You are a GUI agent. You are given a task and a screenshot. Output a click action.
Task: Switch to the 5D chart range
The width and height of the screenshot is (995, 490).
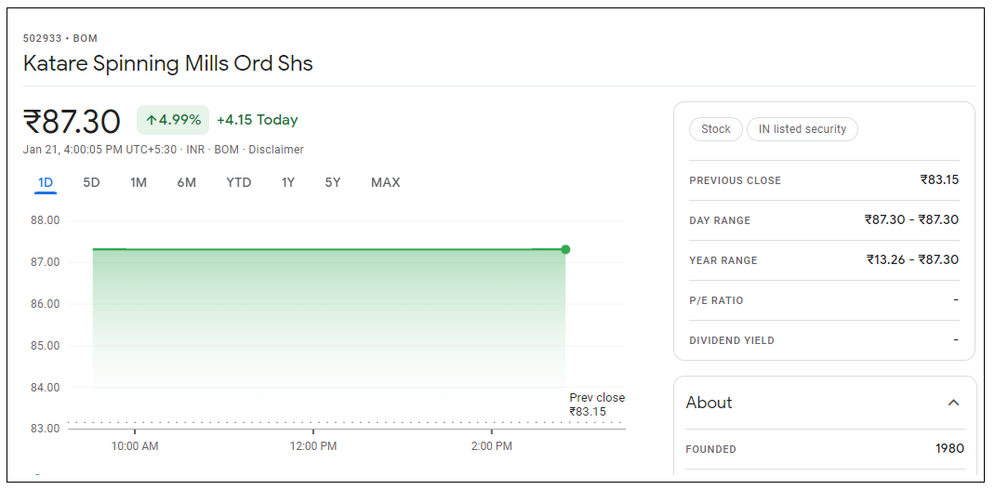pyautogui.click(x=91, y=183)
